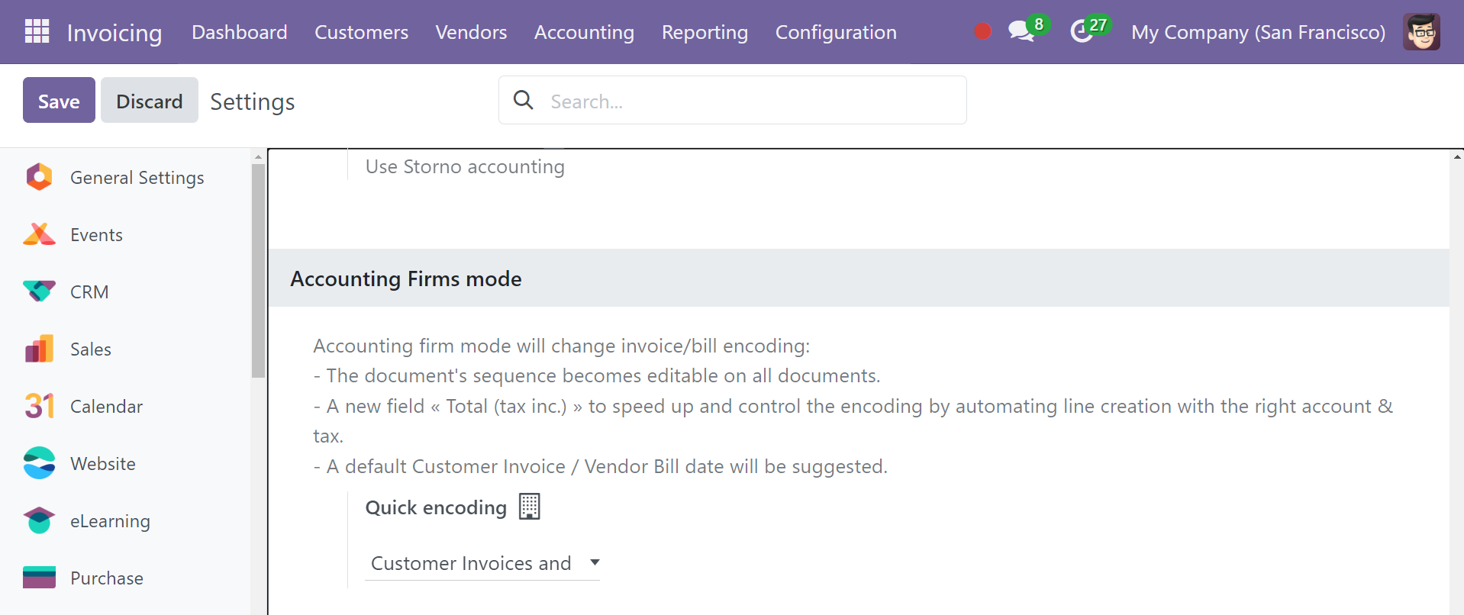Open the Accounting menu
This screenshot has height=615, width=1464.
(584, 32)
